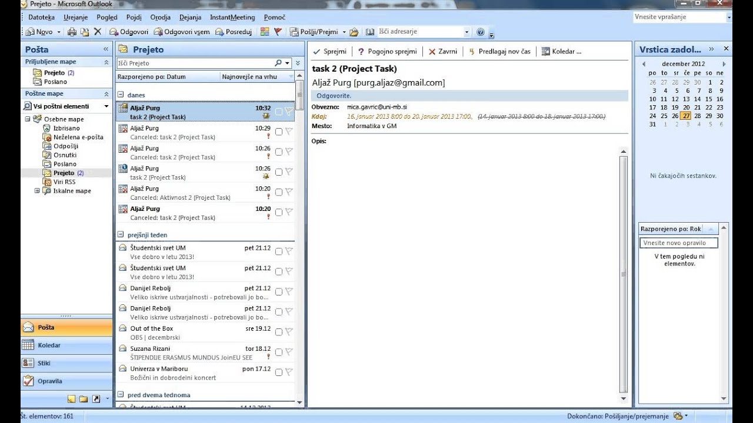Screen dimensions: 753x423
Task: Toggle complete checkbox for 10:32 Aljaž Purg message
Action: click(279, 112)
